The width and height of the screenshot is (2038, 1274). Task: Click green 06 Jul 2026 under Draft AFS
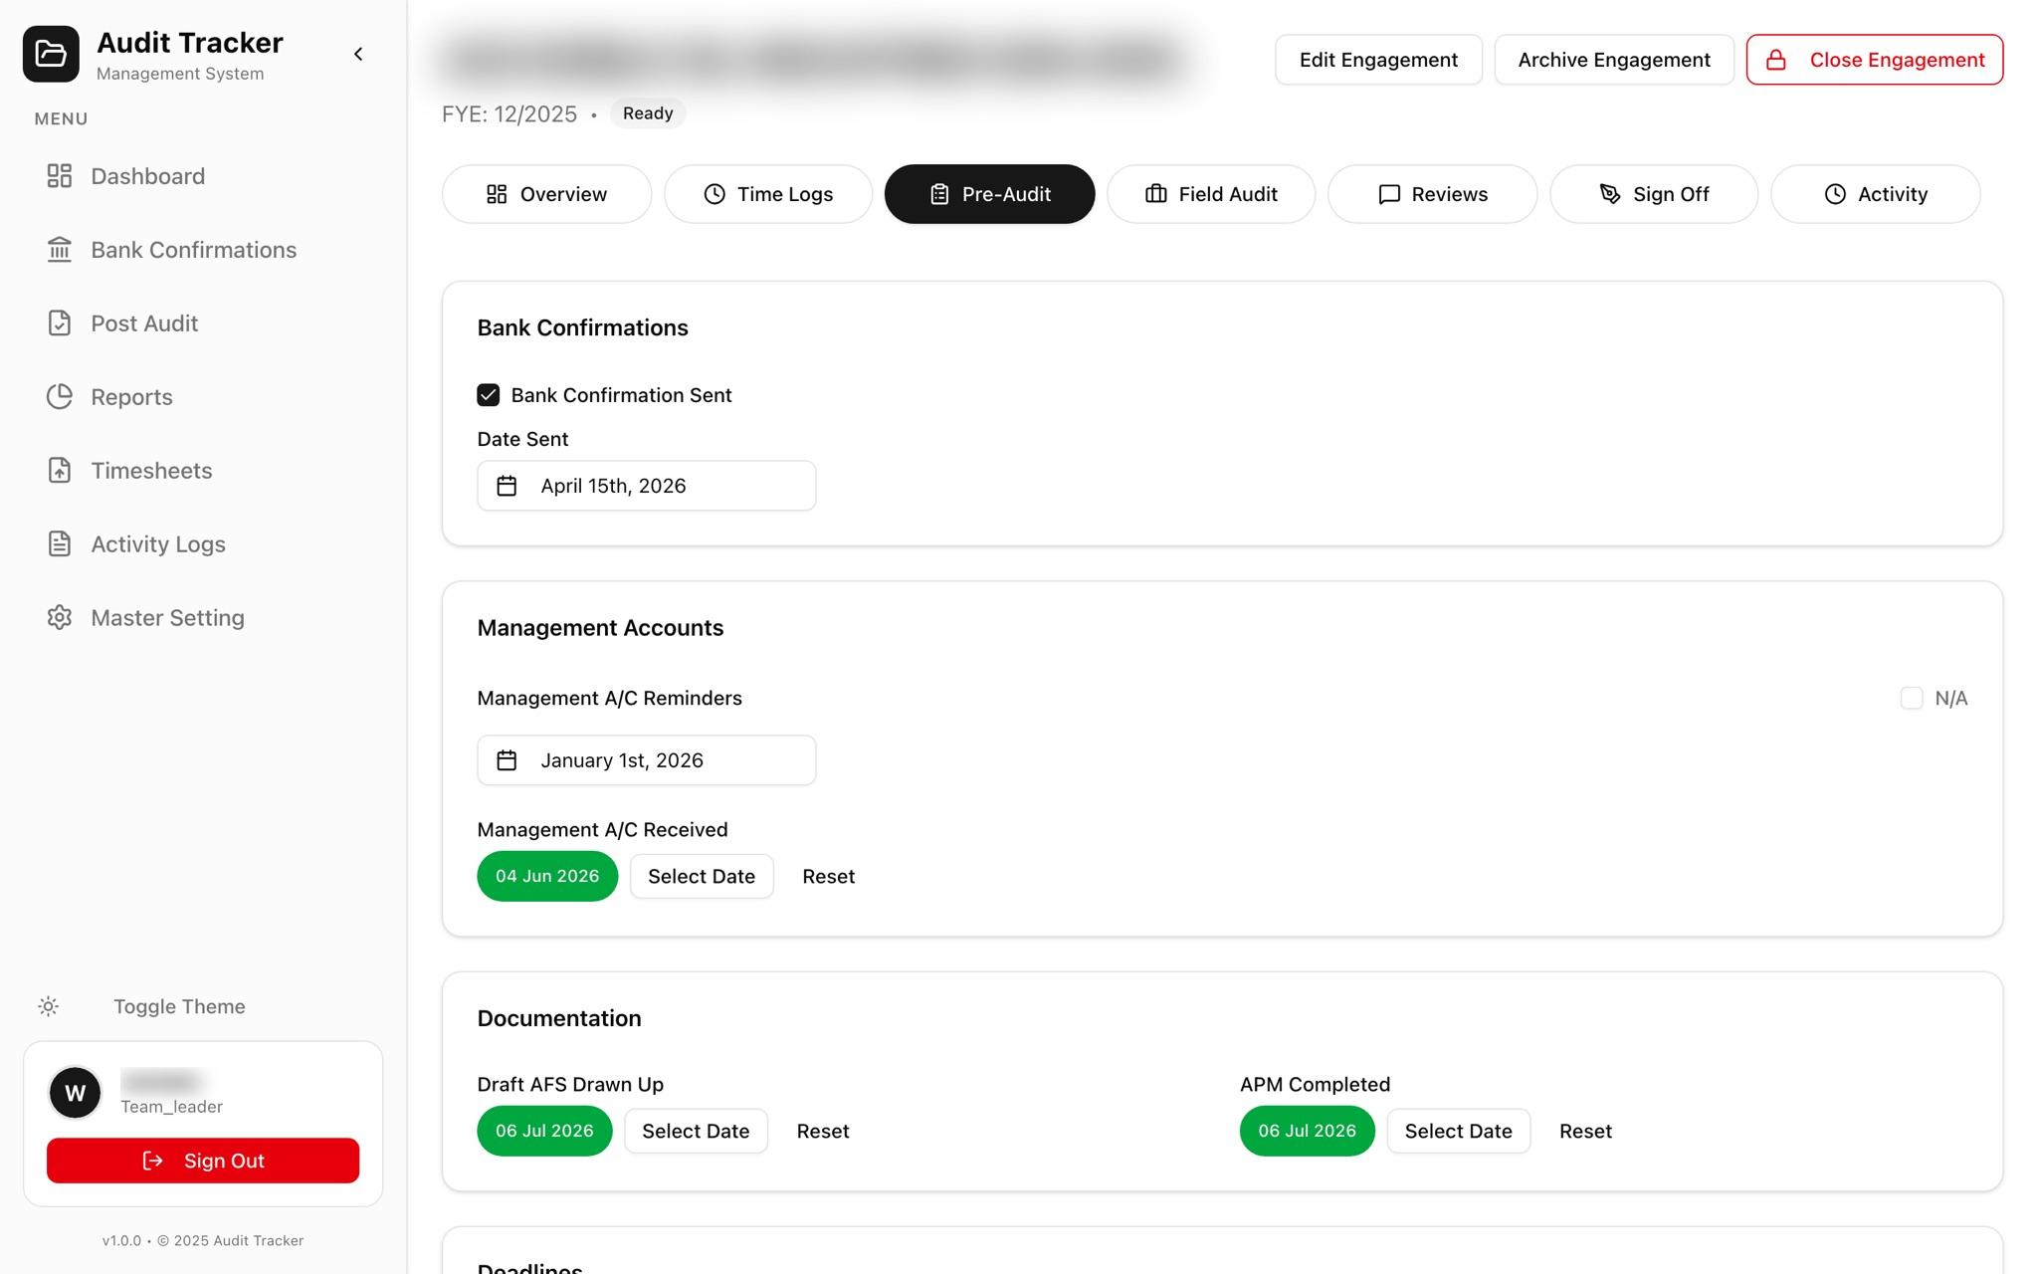click(544, 1131)
